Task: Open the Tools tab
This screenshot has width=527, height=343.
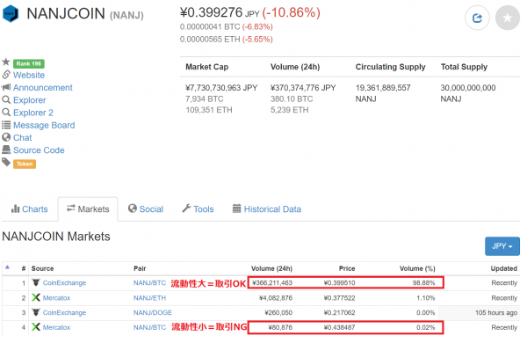Action: 198,209
